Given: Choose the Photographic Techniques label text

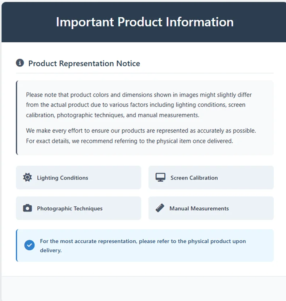Looking at the screenshot, I should coord(70,209).
